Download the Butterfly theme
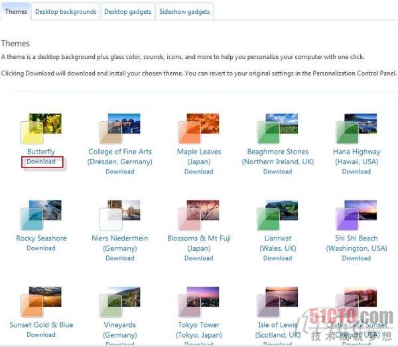 tap(41, 162)
